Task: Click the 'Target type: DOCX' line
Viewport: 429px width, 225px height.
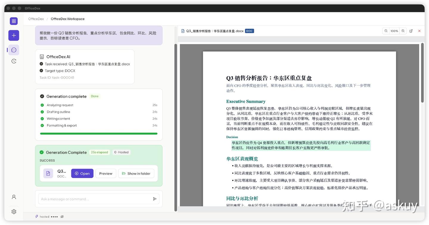Action: (57, 71)
